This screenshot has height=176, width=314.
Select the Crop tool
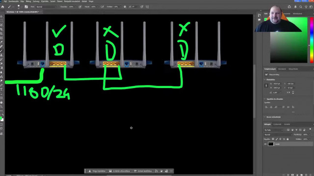1,34
